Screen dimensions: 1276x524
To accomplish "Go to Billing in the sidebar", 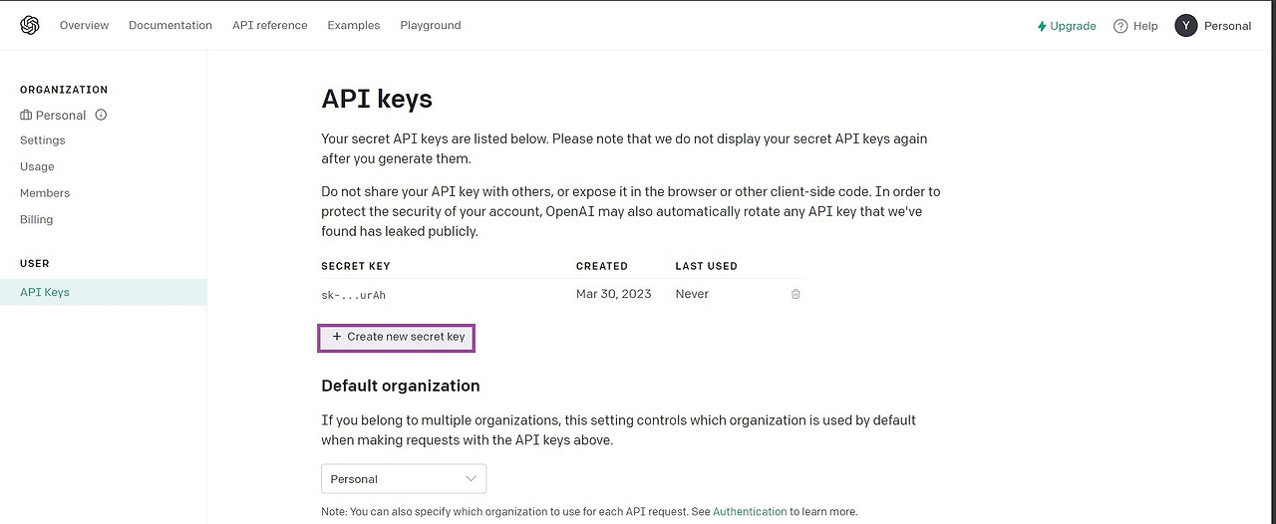I will [x=37, y=219].
